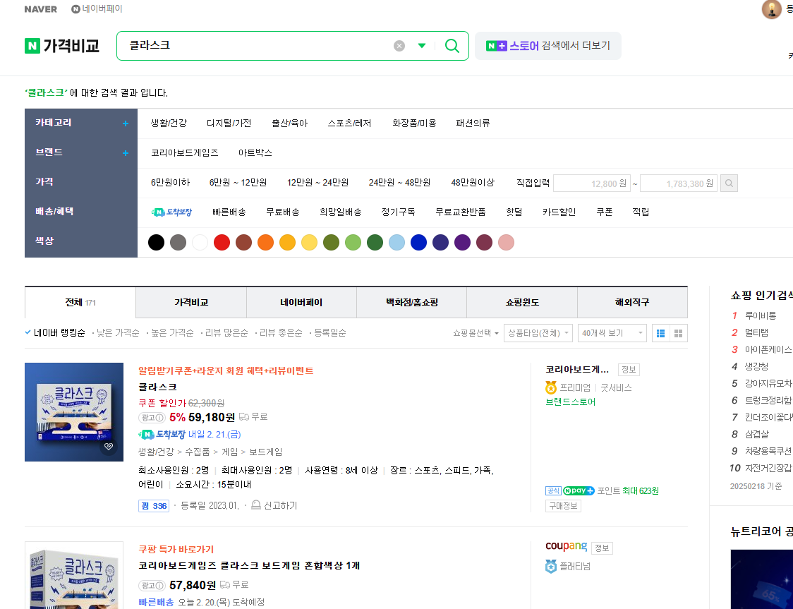This screenshot has height=609, width=793.
Task: Open 네이버페이 link at top
Action: click(x=97, y=9)
